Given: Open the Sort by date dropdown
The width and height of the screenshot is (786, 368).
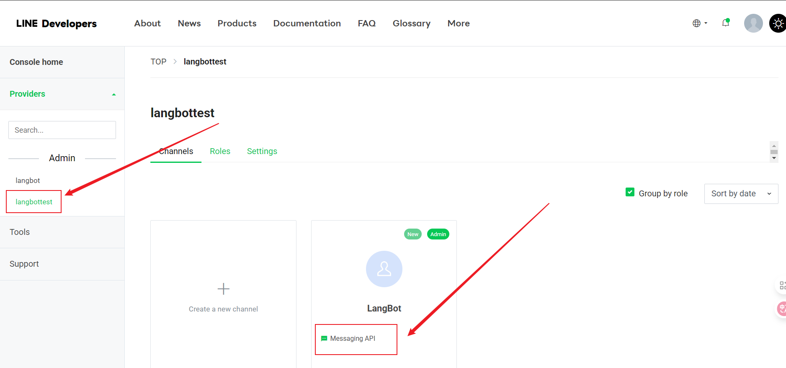Looking at the screenshot, I should [741, 193].
